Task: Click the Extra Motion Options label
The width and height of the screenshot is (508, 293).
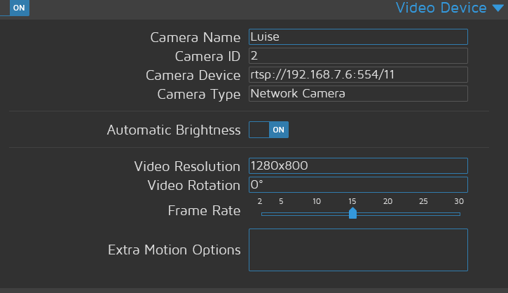Action: click(x=174, y=250)
